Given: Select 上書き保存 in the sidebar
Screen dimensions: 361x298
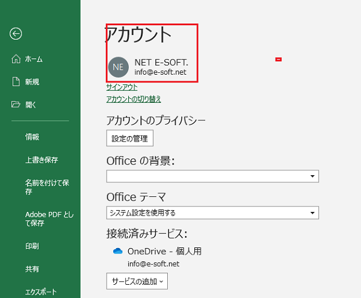Looking at the screenshot, I should coord(42,160).
